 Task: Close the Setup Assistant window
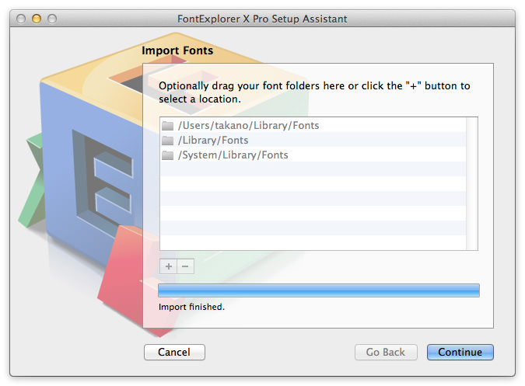tap(21, 19)
